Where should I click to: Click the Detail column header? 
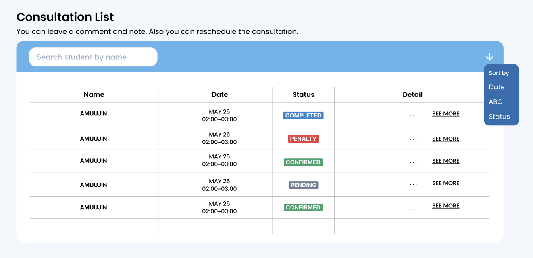[412, 95]
